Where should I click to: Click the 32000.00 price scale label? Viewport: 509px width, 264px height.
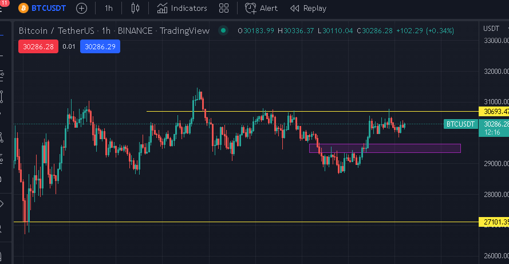coord(496,72)
